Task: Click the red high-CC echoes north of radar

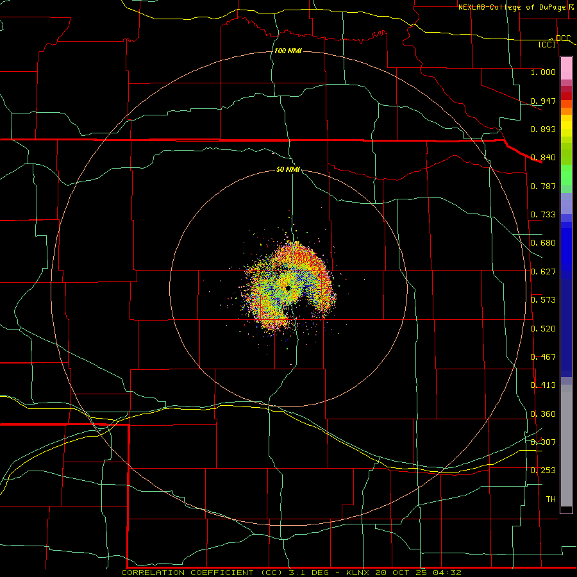Action: point(300,256)
